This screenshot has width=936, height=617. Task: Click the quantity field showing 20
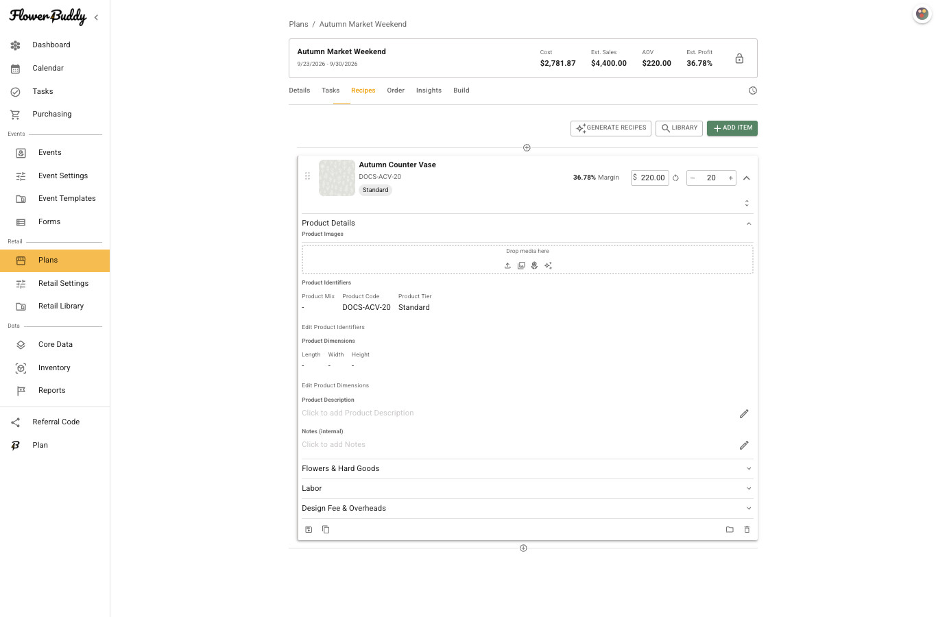[711, 178]
